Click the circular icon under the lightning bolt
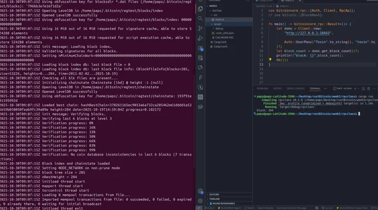This screenshot has height=210, width=378. pyautogui.click(x=200, y=87)
